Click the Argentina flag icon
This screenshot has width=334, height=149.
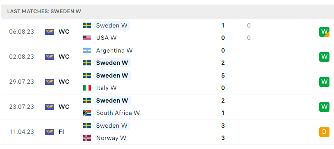click(x=87, y=50)
